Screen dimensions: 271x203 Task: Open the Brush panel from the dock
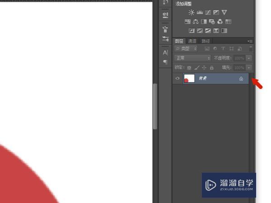[165, 39]
